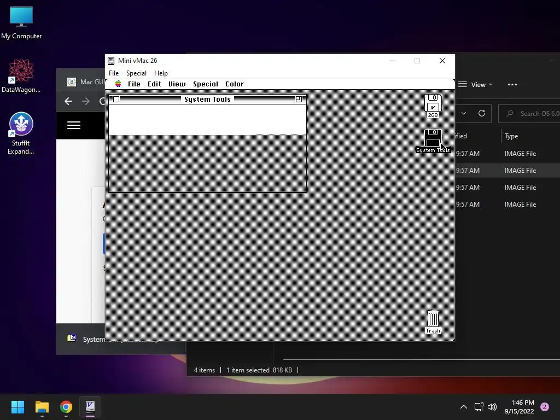
Task: Click the '4 items' status text
Action: point(205,370)
